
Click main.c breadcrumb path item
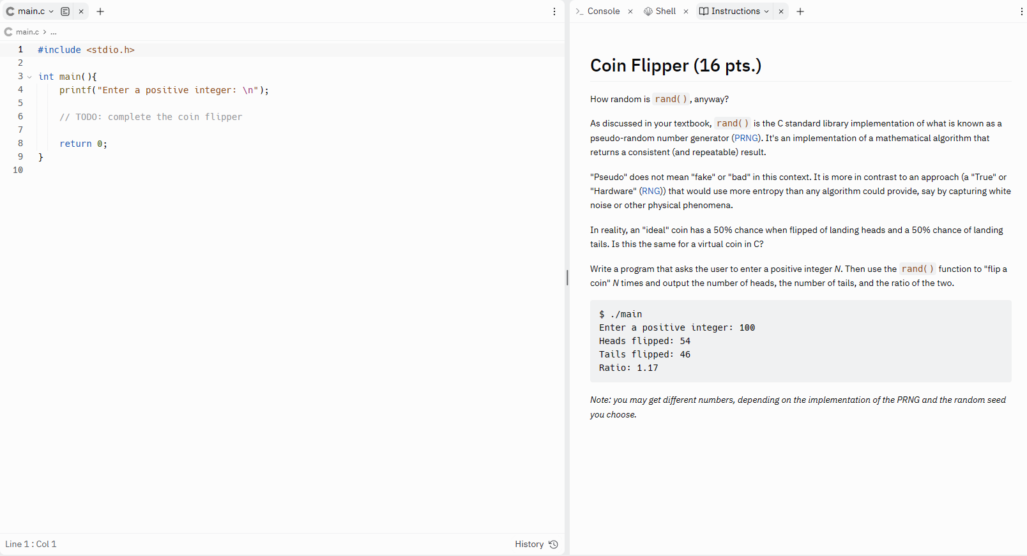click(27, 32)
